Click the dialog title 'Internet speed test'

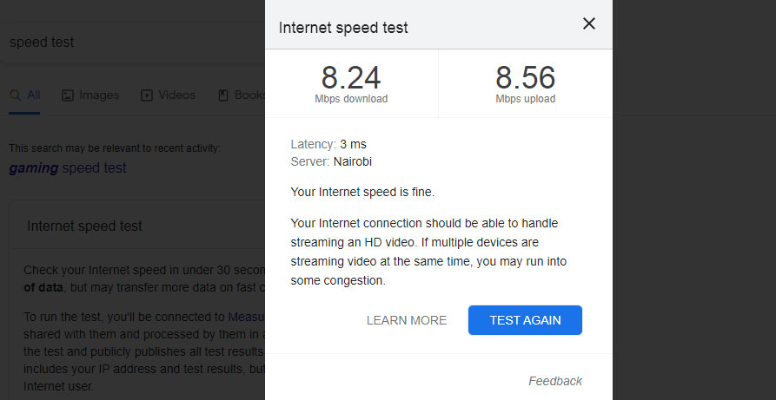343,28
